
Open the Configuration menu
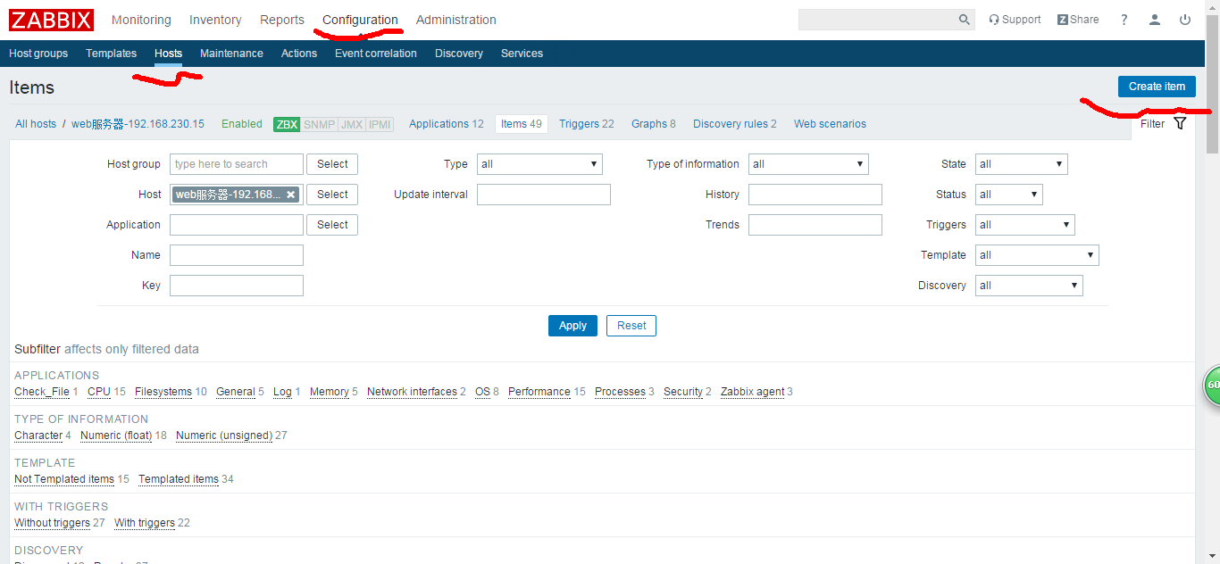click(360, 20)
